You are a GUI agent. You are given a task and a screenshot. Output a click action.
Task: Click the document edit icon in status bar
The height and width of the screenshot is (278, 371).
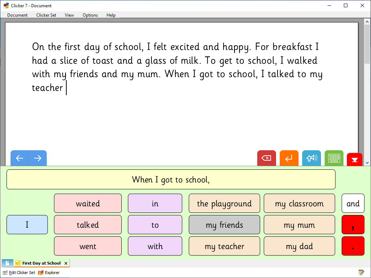point(361,273)
